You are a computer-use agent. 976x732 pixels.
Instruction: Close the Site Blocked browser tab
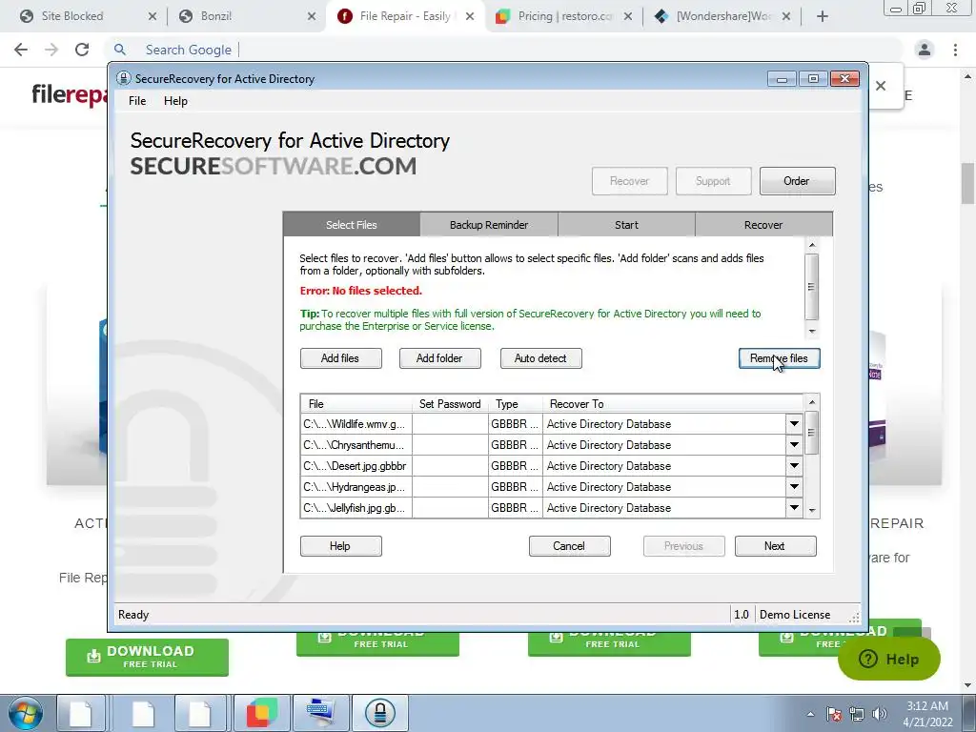click(152, 17)
